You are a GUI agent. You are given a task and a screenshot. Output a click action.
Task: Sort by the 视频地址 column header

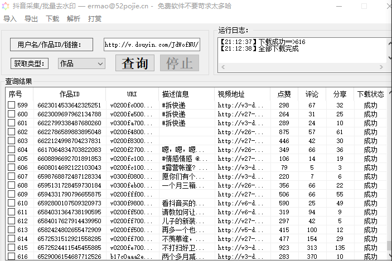tap(242, 94)
